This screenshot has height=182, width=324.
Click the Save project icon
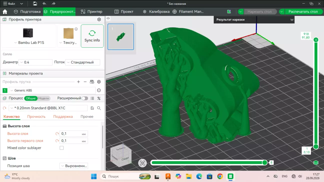coord(35,3)
